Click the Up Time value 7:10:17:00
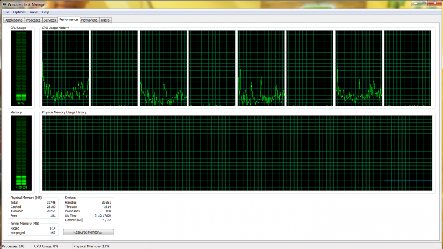The image size is (443, 249). [x=102, y=216]
